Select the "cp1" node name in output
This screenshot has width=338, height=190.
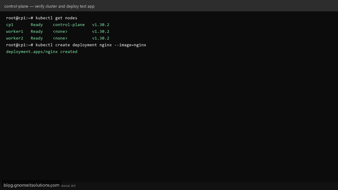pyautogui.click(x=10, y=25)
